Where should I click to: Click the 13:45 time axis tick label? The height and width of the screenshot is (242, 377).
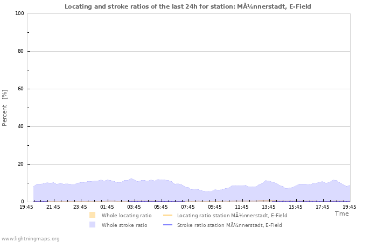(269, 207)
